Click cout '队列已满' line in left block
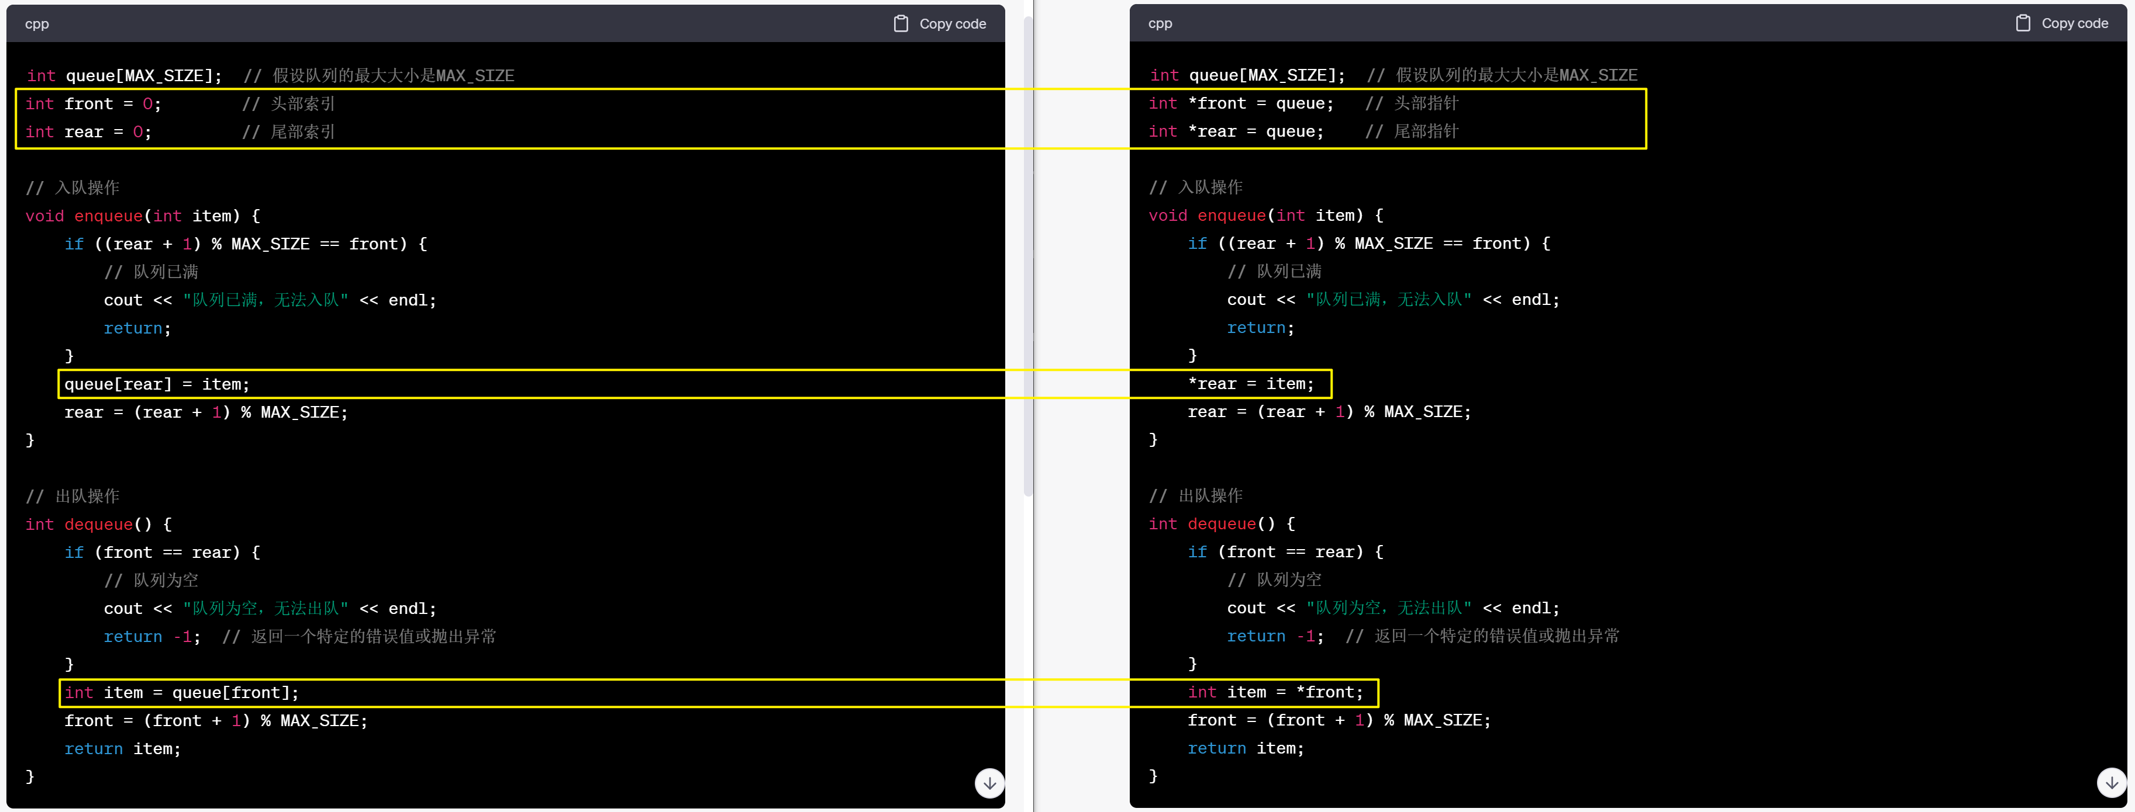Viewport: 2135px width, 812px height. click(x=270, y=300)
